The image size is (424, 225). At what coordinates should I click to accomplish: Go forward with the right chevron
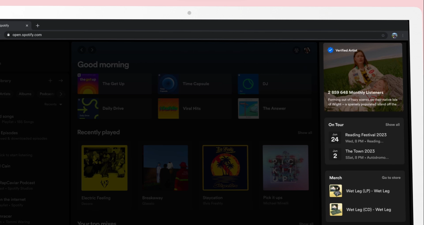click(92, 50)
